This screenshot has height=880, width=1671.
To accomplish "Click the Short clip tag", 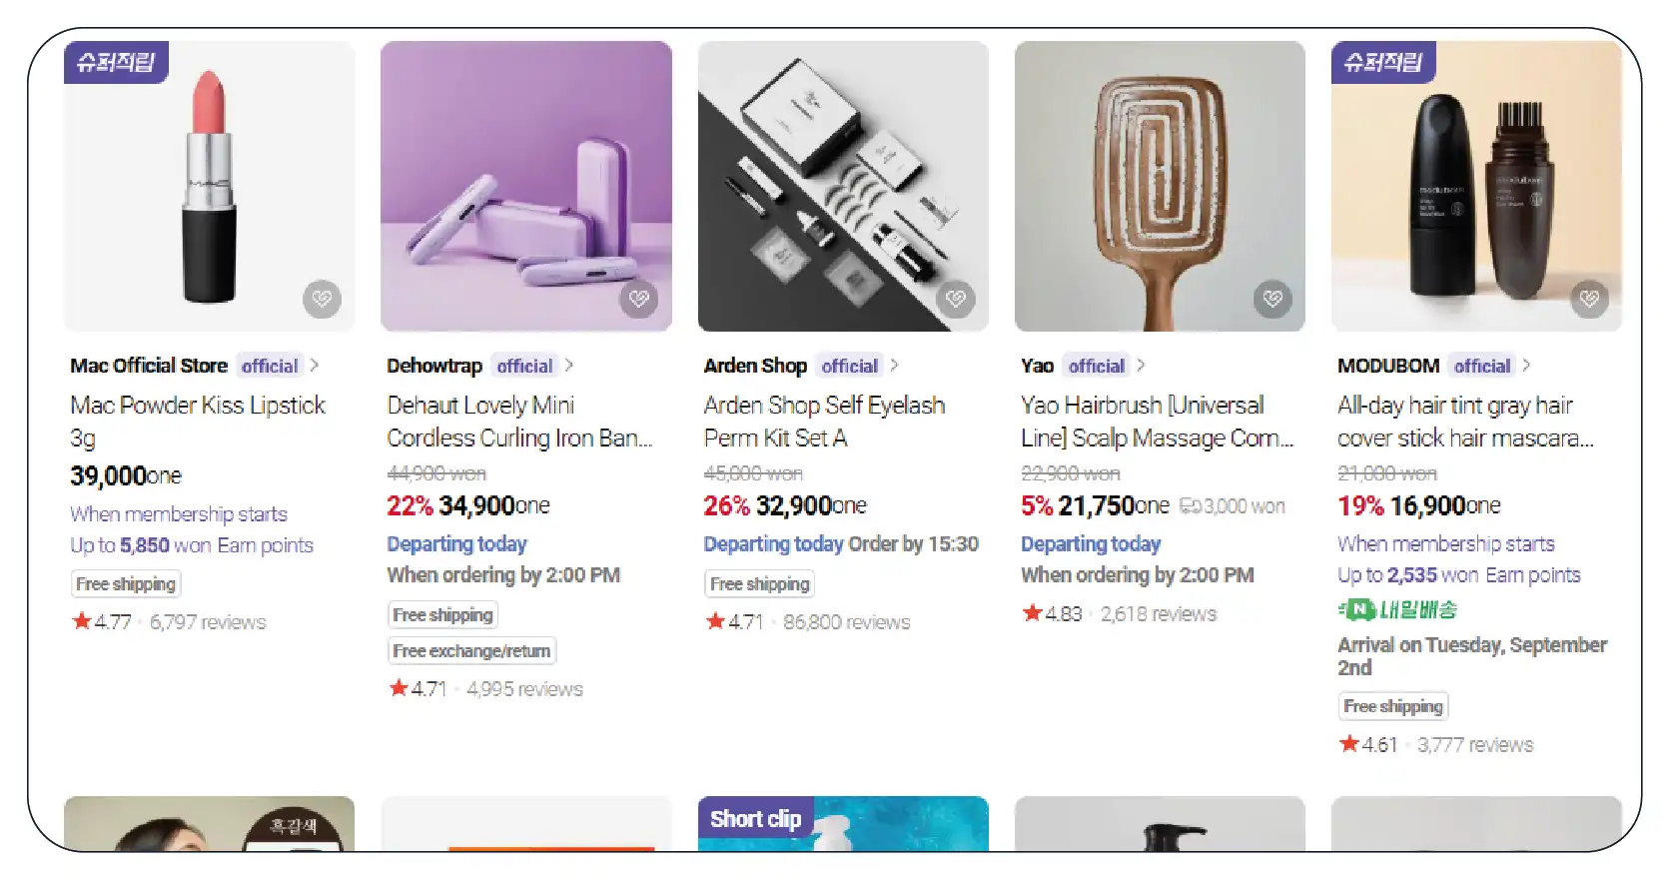I will pos(755,819).
